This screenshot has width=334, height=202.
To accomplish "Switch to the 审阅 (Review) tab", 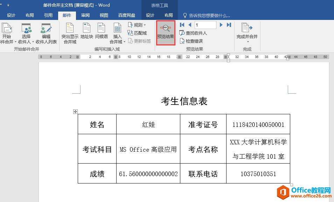I will [85, 15].
